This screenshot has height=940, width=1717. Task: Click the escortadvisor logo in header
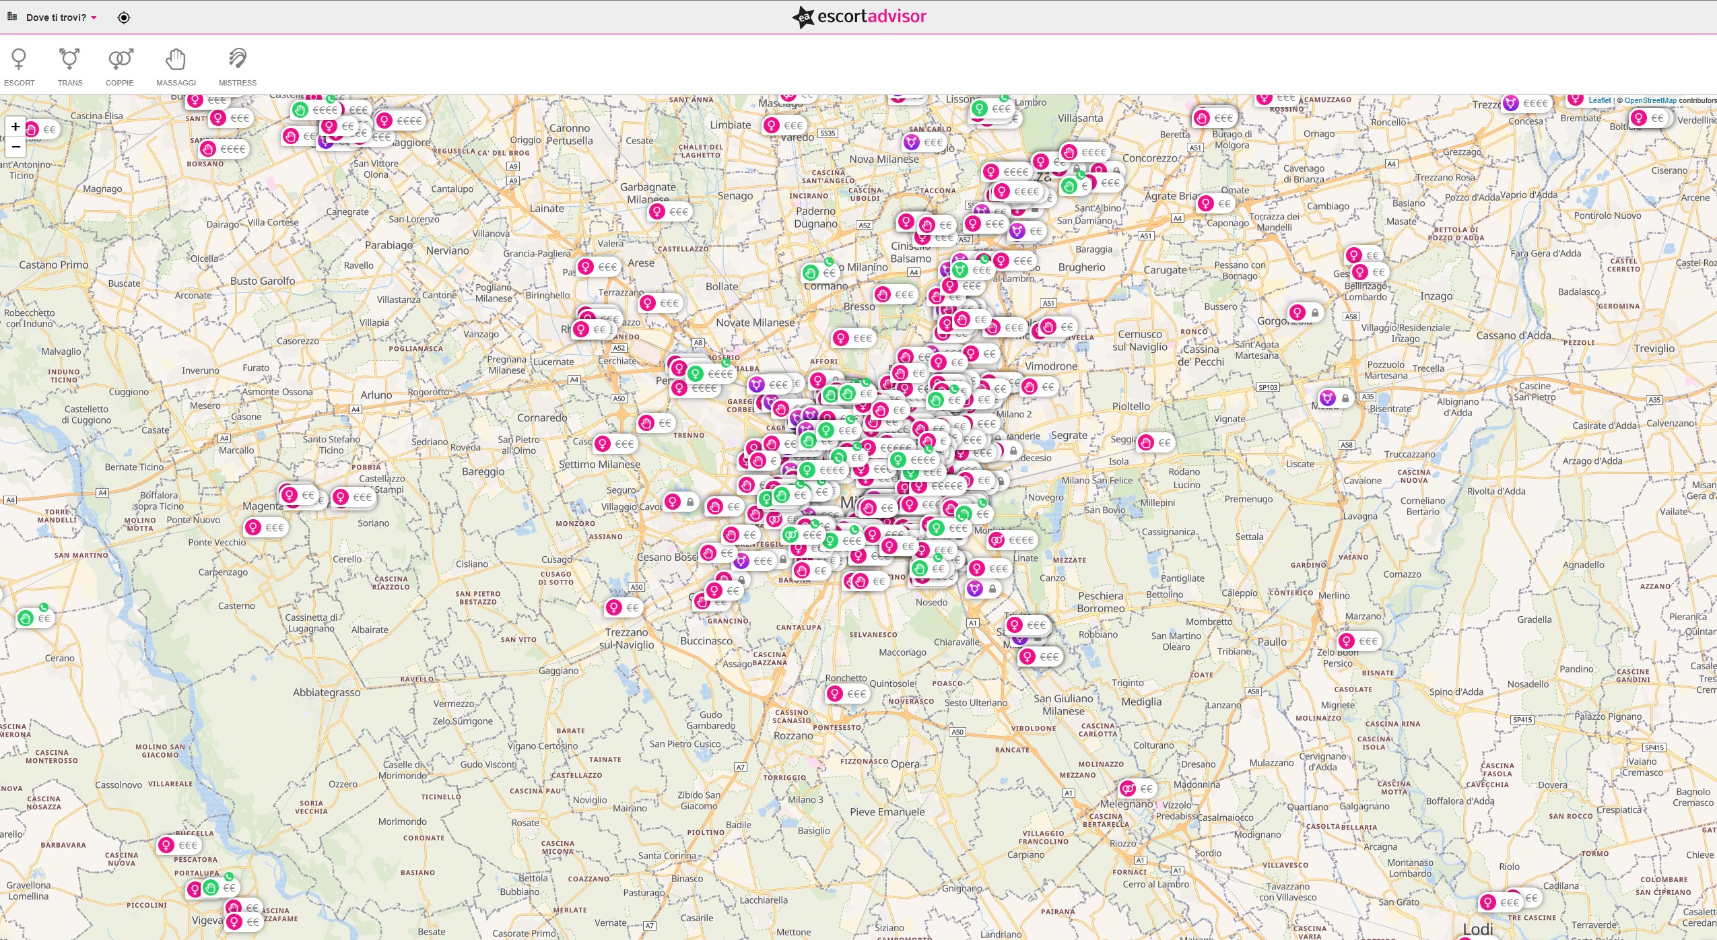(859, 17)
